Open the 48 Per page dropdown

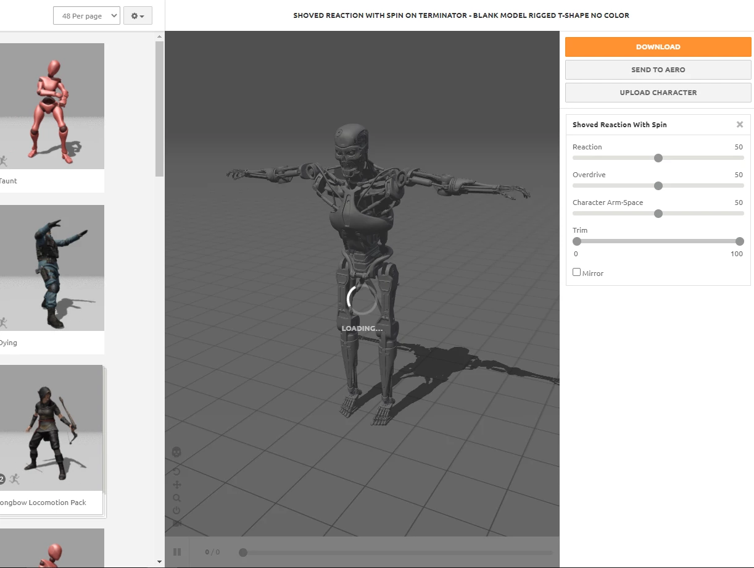86,16
